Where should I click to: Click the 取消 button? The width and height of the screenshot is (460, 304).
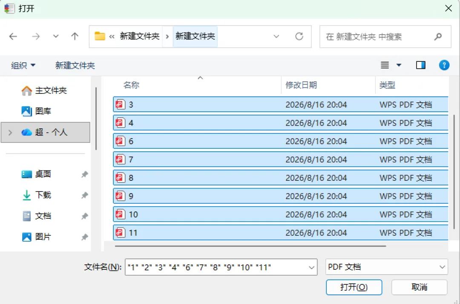[x=420, y=287]
